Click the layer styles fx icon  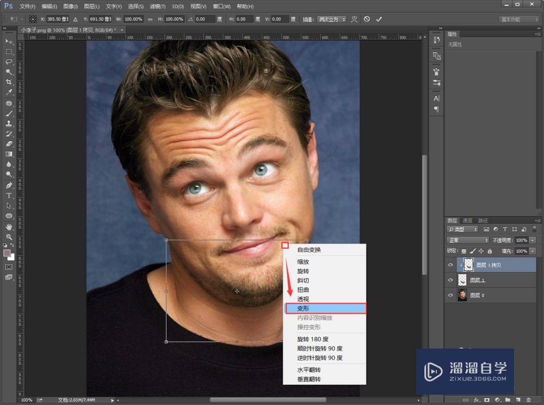pyautogui.click(x=477, y=400)
